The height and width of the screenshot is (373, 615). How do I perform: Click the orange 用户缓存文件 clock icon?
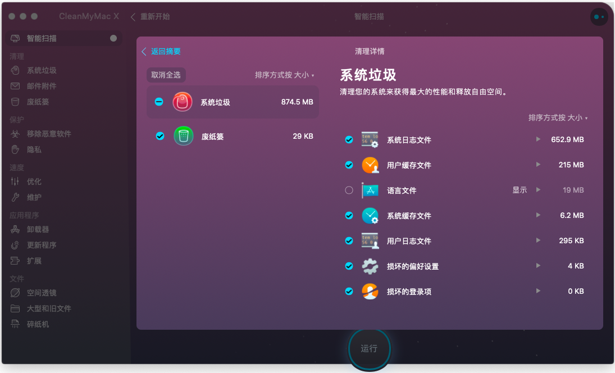370,165
